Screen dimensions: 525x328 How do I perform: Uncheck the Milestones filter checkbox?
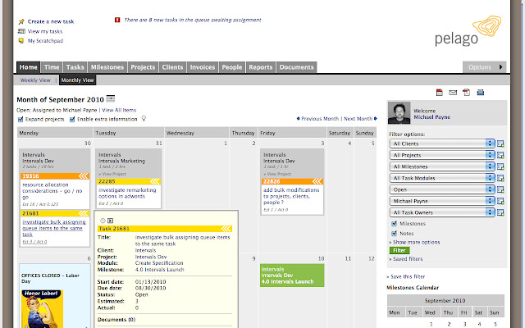click(395, 223)
